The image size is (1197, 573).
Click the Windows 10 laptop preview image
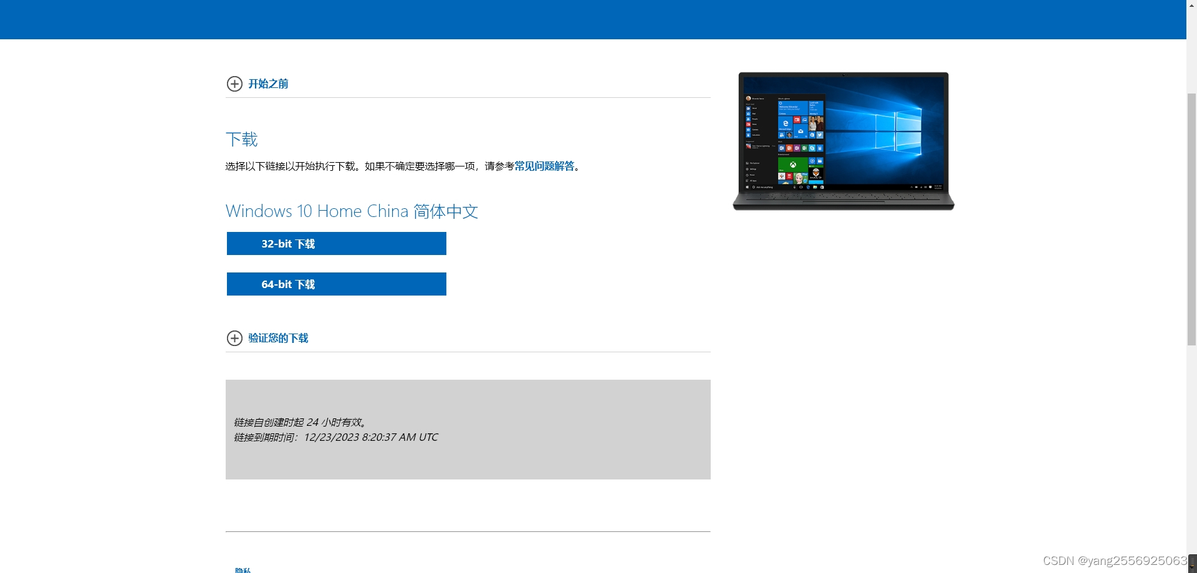coord(843,141)
